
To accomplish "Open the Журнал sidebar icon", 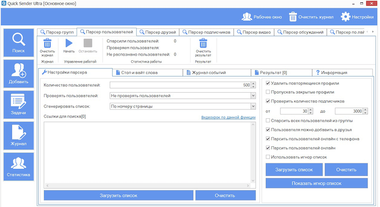I will (x=19, y=133).
